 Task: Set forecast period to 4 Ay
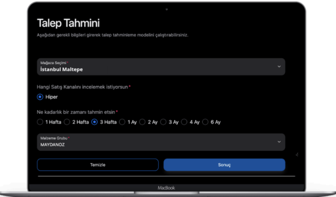184,122
